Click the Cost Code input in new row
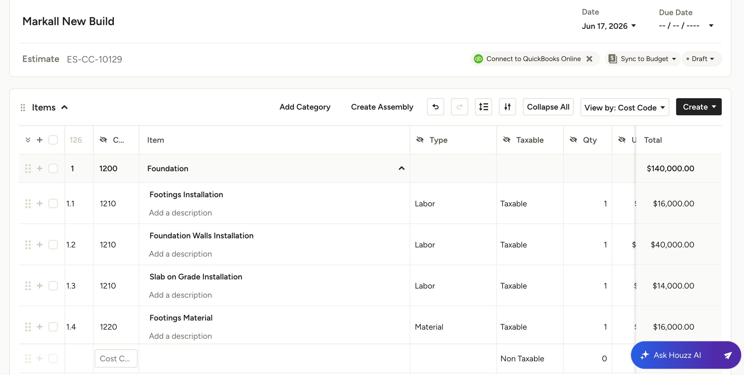 [x=116, y=358]
